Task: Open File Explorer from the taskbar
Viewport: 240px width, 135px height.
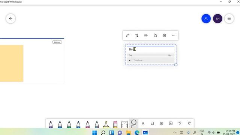Action: point(128,132)
